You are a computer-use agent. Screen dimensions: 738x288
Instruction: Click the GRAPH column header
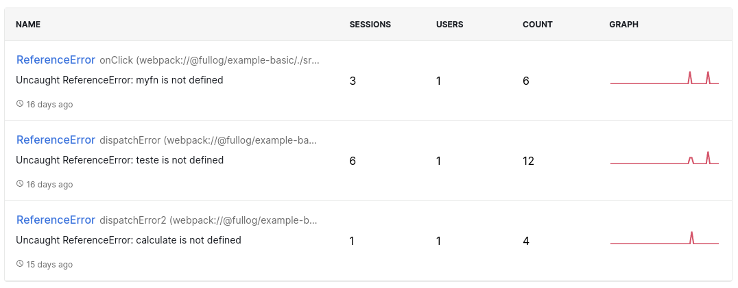(623, 25)
